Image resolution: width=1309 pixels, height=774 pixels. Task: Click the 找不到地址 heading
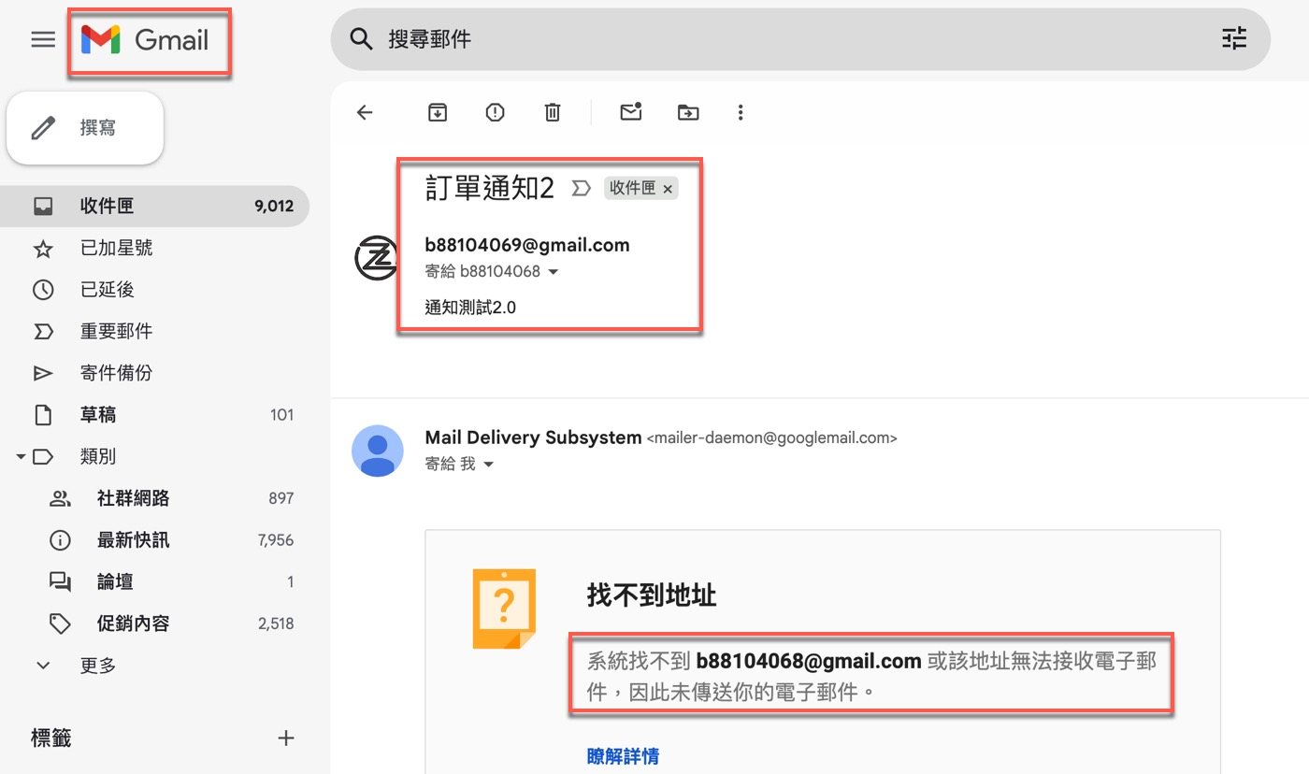pyautogui.click(x=652, y=595)
